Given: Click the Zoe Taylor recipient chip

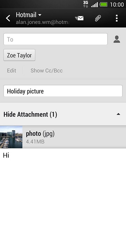Looking at the screenshot, I should point(20,55).
